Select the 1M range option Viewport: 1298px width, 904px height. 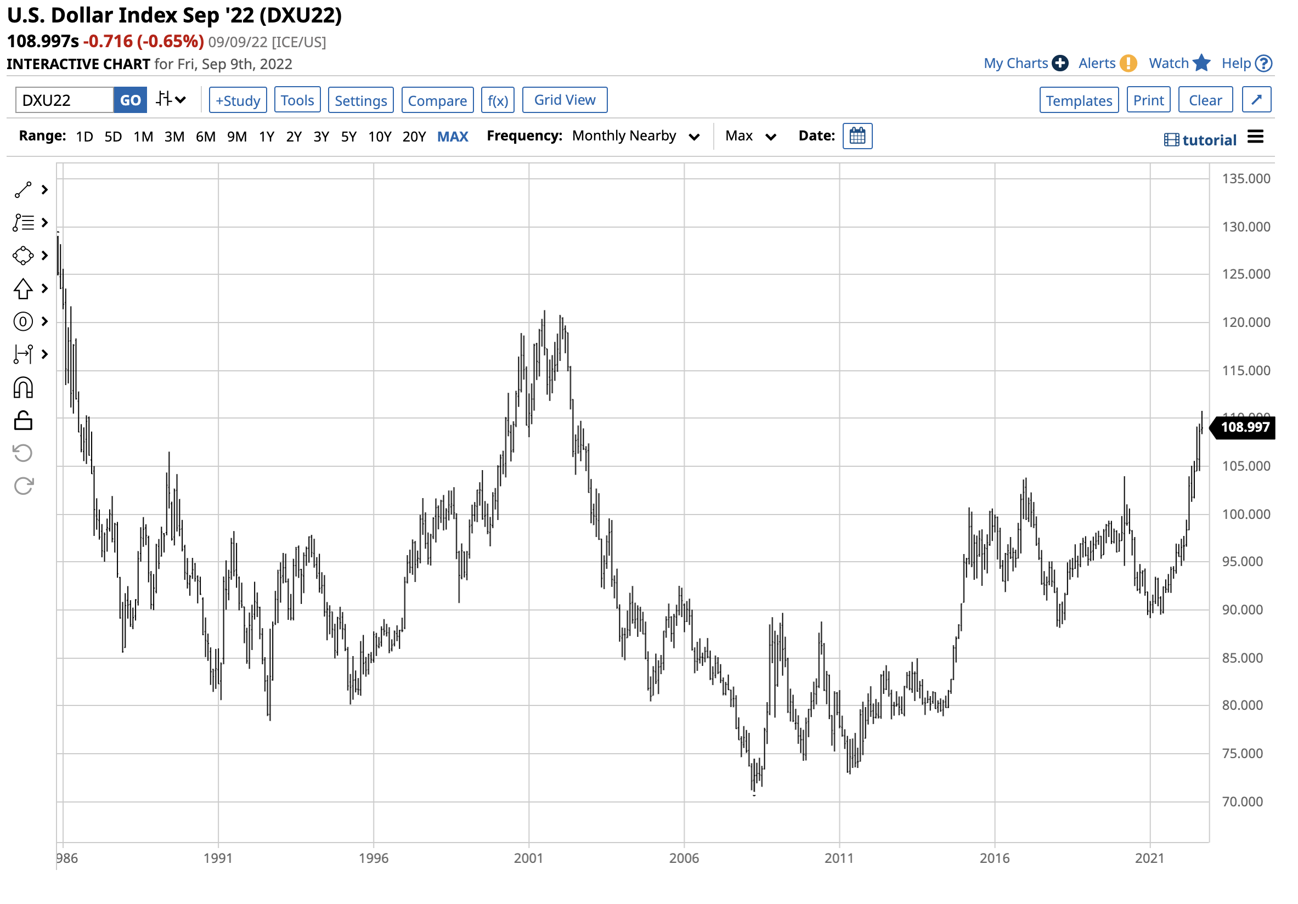click(144, 137)
